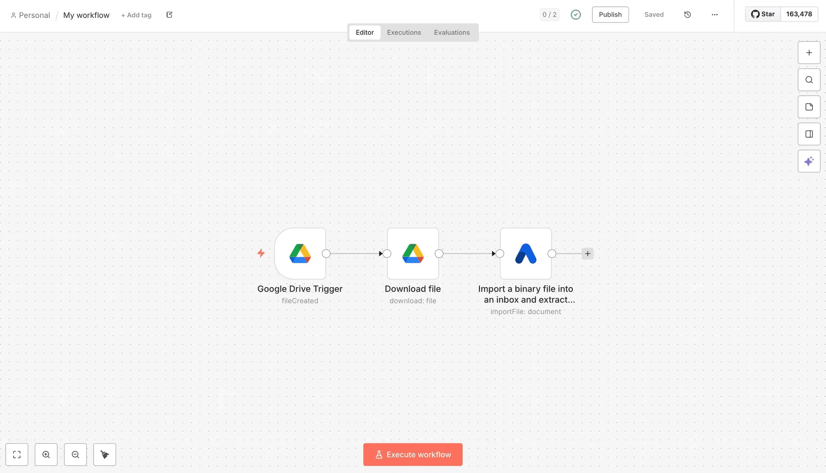The height and width of the screenshot is (473, 826).
Task: Add a sticky note to the canvas
Action: click(x=809, y=106)
